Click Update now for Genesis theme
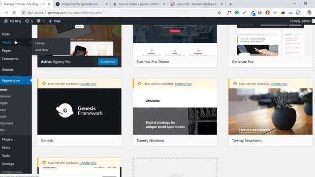 pos(88,84)
